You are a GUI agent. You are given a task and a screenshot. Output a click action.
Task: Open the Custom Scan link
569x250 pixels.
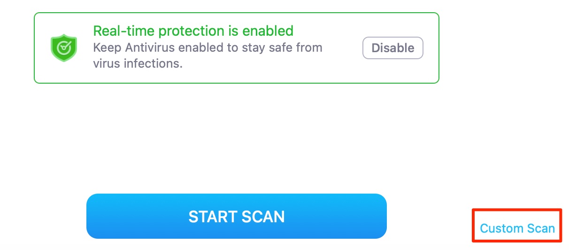[517, 229]
